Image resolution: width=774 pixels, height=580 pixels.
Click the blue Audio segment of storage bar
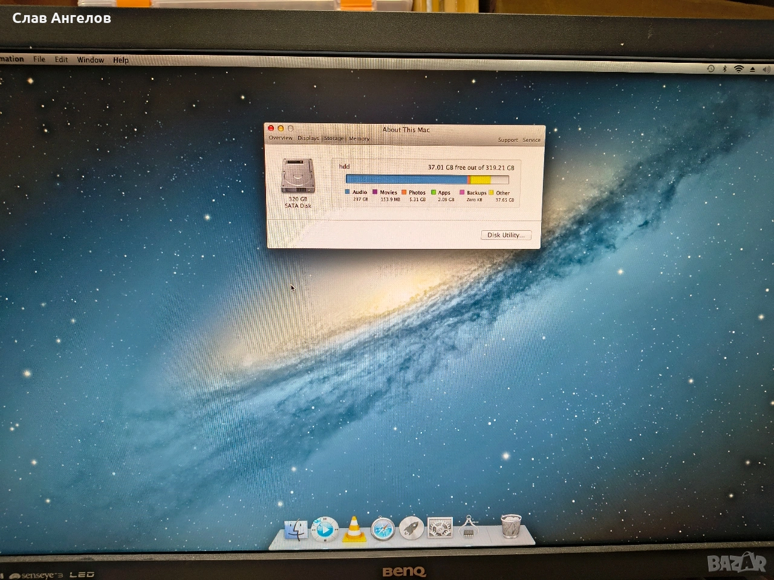point(405,179)
